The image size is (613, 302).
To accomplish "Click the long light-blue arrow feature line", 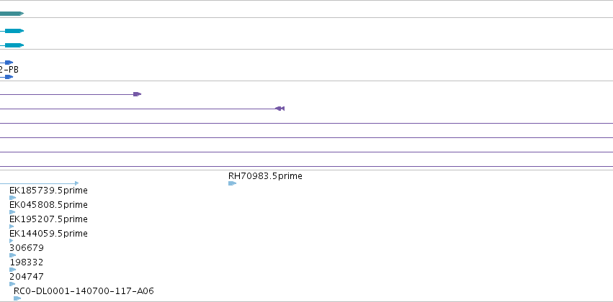I will click(39, 183).
